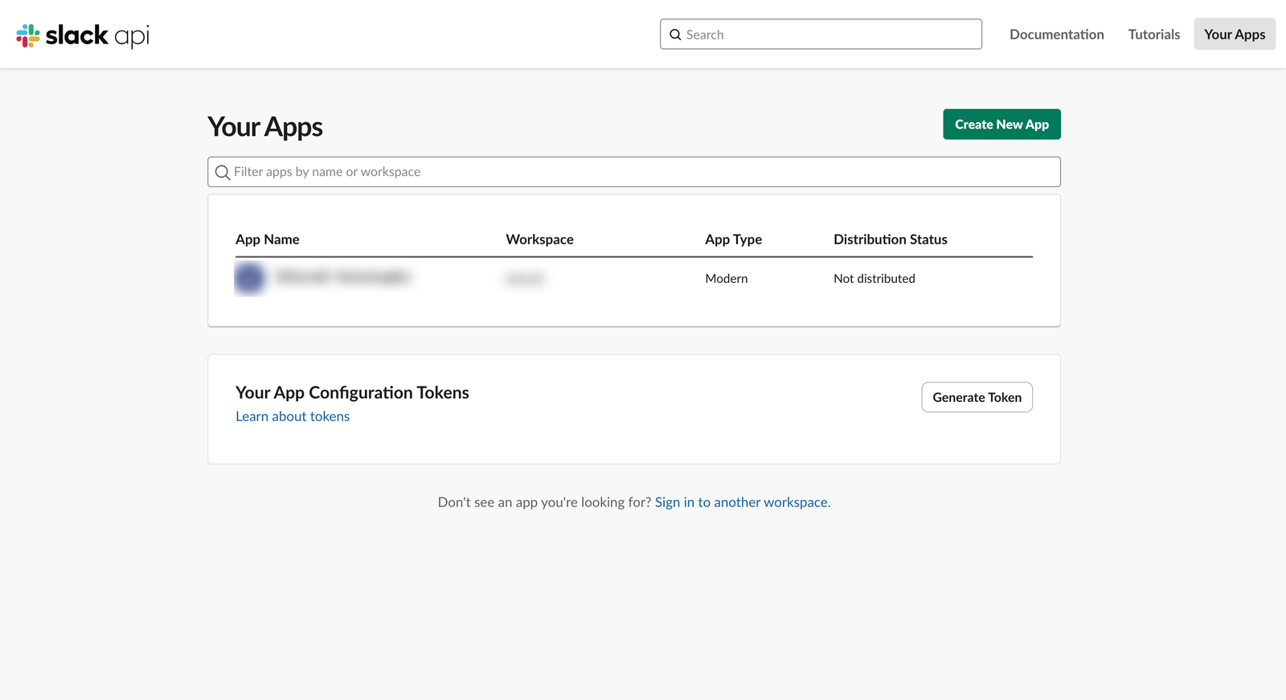Open the blurred app's round icon

point(250,278)
